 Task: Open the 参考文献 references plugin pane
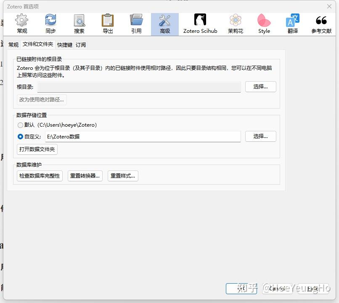tap(321, 24)
